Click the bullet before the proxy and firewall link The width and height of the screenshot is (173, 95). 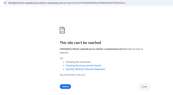64,66
